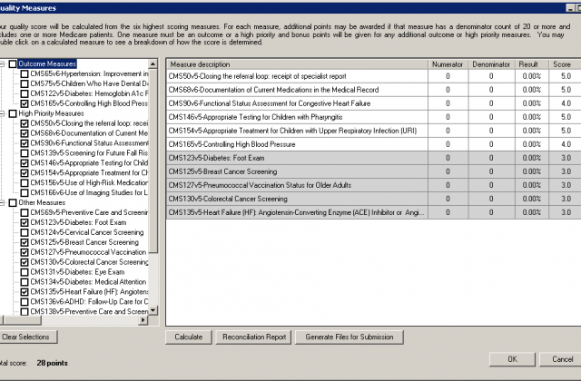Sort by Result column header
The image size is (581, 381).
(532, 64)
